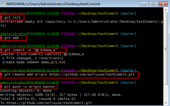Maximize the MINGW64 terminal window
Viewport: 170px width, 106px height.
pos(153,4)
